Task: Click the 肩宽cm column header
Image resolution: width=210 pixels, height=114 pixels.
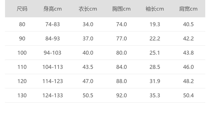Action: 188,9
